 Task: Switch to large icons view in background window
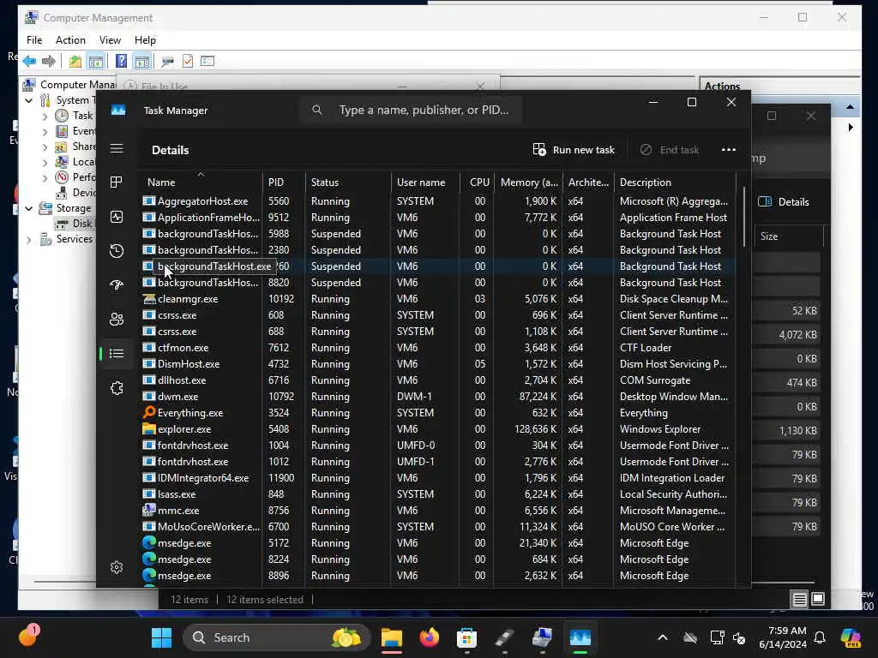coord(818,599)
